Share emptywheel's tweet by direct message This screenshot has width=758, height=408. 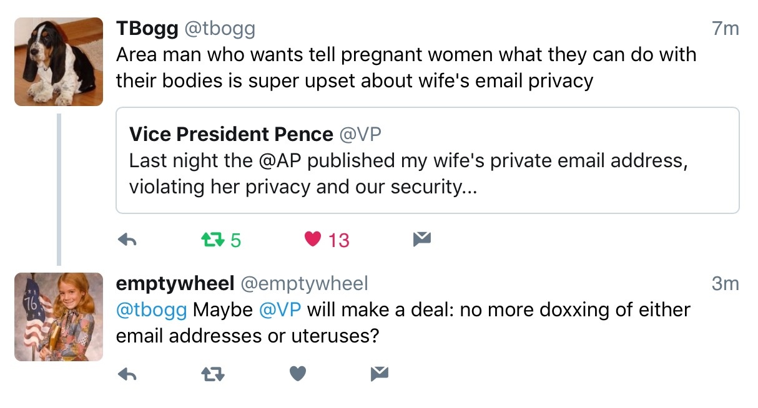pyautogui.click(x=379, y=373)
